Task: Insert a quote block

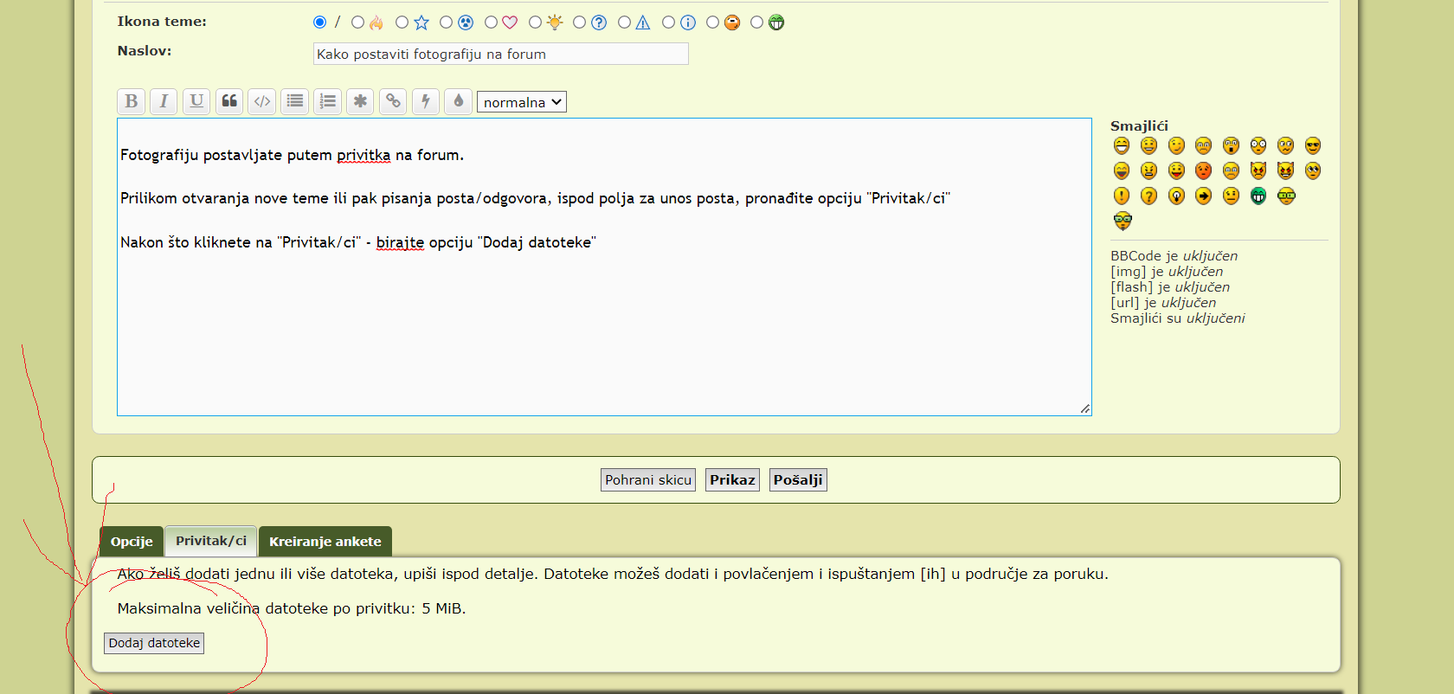Action: click(x=229, y=101)
